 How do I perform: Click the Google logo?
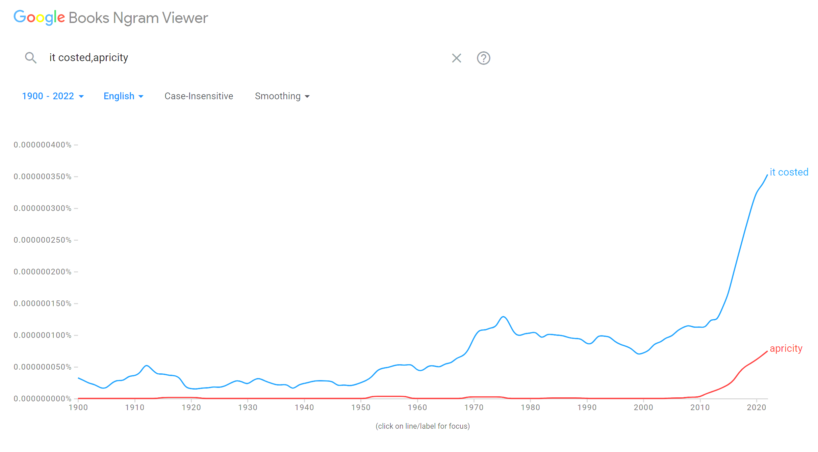click(39, 18)
